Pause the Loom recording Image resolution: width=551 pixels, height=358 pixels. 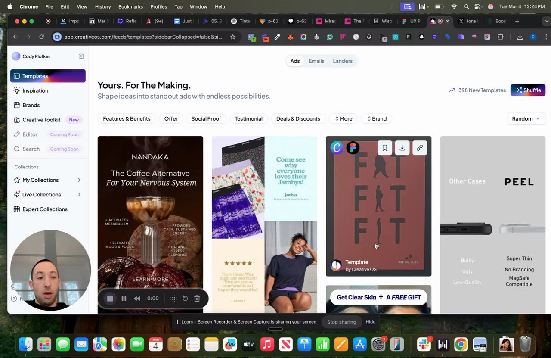click(x=124, y=298)
